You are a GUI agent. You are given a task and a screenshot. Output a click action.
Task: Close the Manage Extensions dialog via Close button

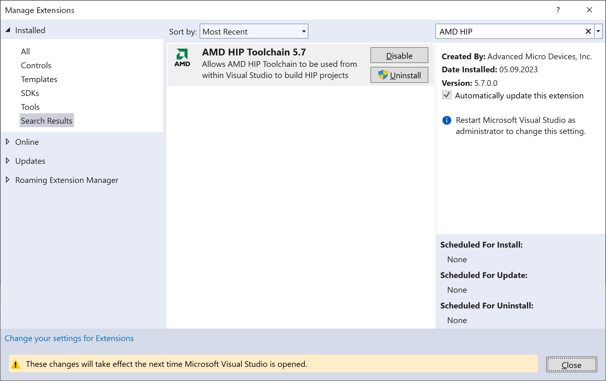tap(571, 364)
